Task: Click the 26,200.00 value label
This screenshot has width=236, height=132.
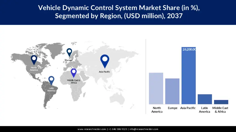Action: [189, 49]
